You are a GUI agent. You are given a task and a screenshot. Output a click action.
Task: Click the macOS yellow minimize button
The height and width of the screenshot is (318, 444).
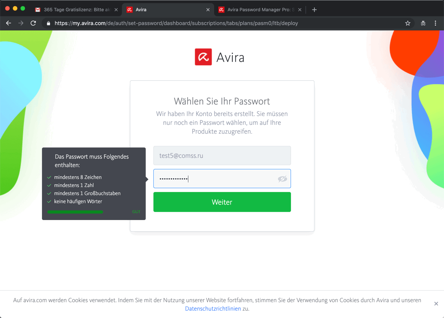pyautogui.click(x=15, y=8)
